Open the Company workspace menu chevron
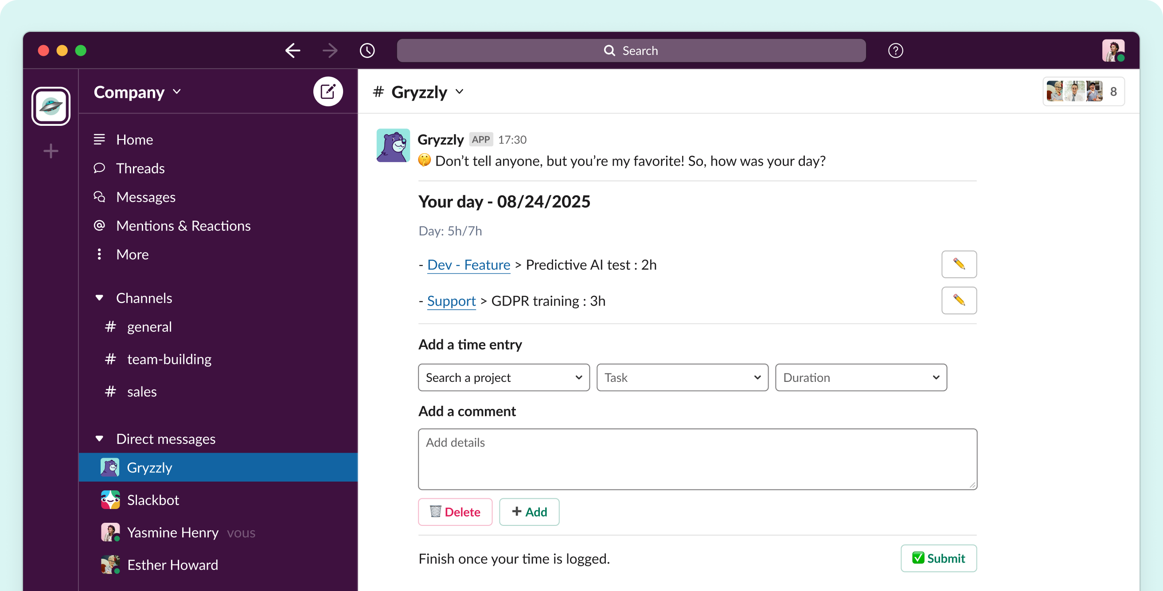The width and height of the screenshot is (1163, 591). point(177,92)
